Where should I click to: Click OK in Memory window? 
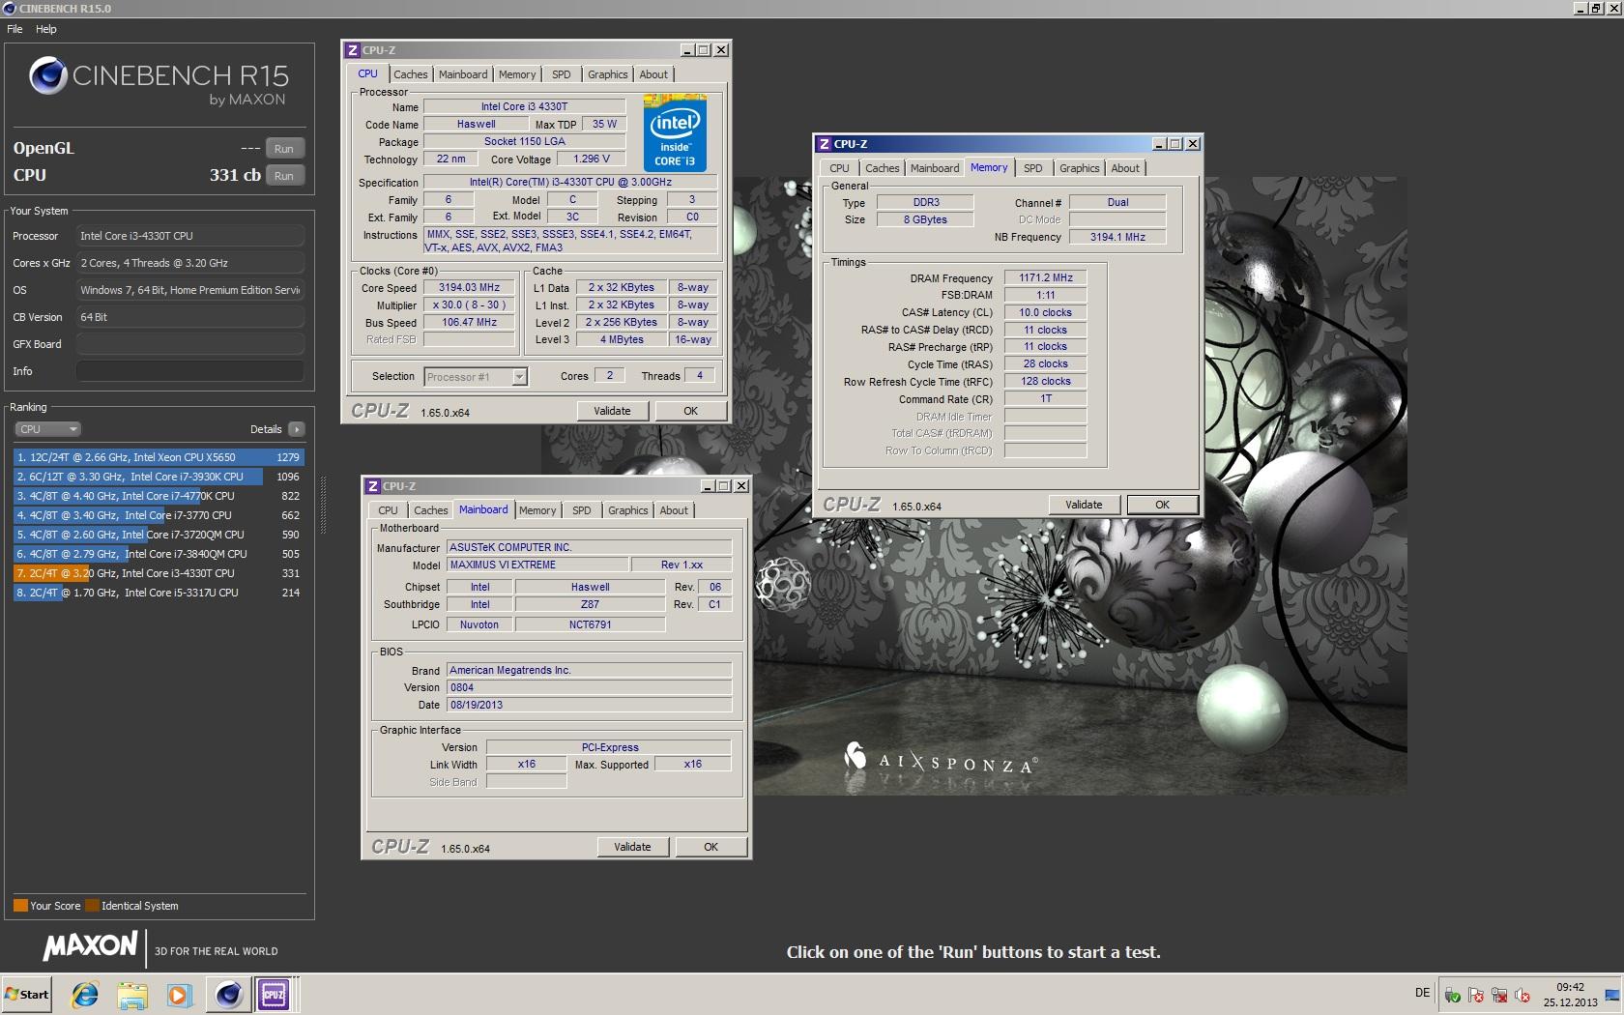point(1162,505)
